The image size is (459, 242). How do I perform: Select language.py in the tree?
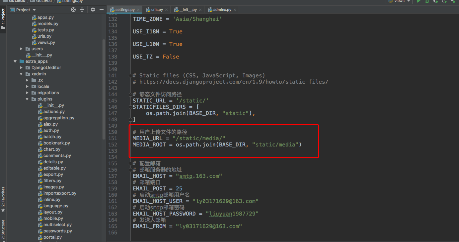click(x=53, y=206)
